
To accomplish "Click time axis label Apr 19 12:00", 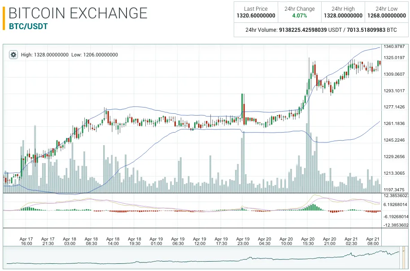I will tap(200, 241).
